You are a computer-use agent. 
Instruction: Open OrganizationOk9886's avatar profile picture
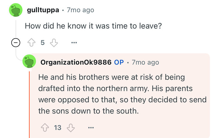pos(30,62)
